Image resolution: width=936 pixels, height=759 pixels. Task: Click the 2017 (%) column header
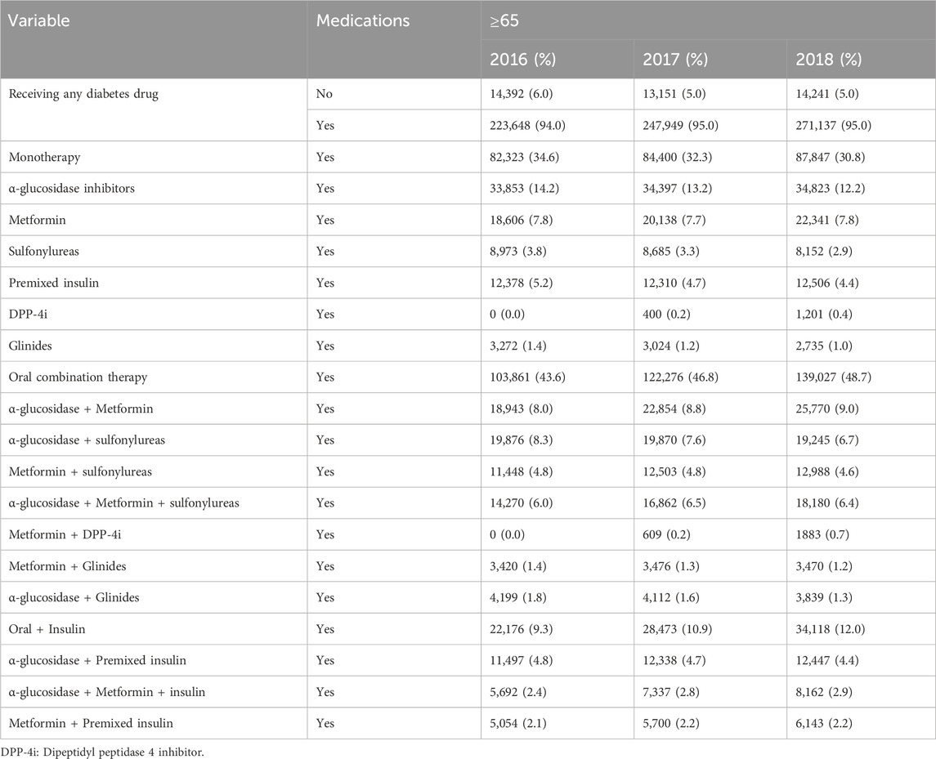(x=675, y=60)
